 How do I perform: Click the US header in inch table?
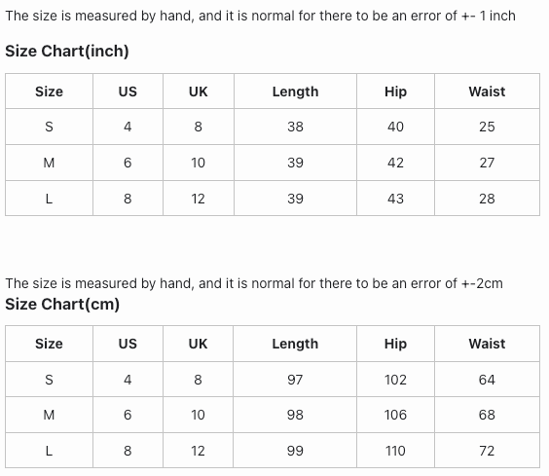point(128,92)
